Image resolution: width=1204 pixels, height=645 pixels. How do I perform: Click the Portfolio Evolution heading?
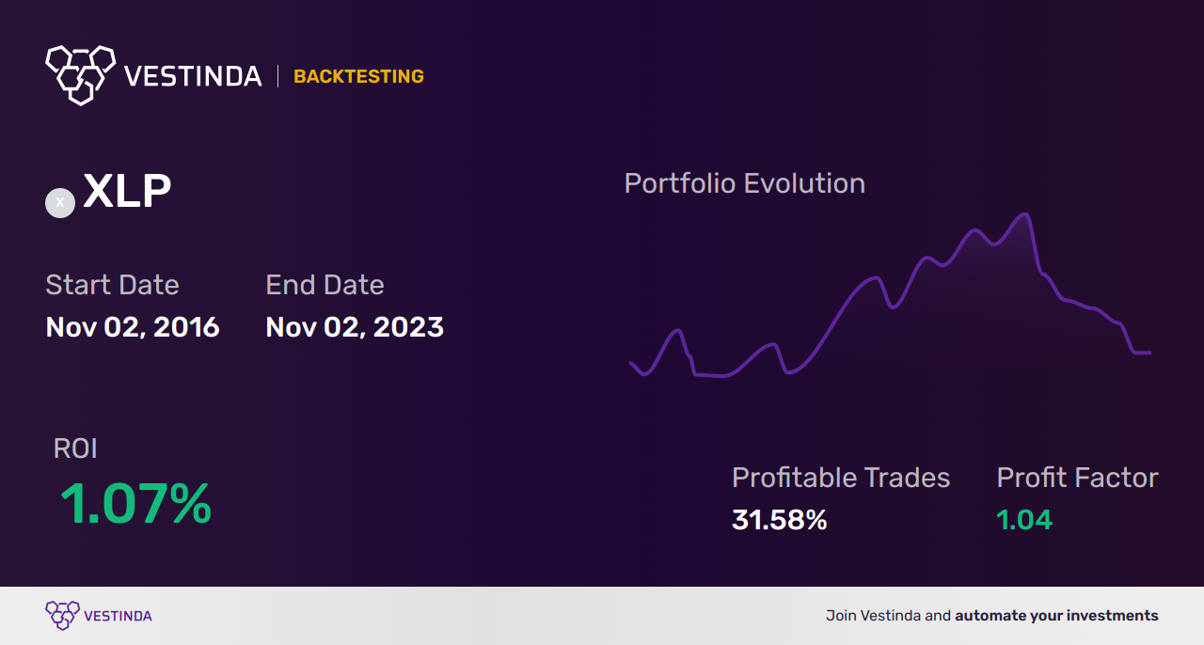click(x=744, y=183)
